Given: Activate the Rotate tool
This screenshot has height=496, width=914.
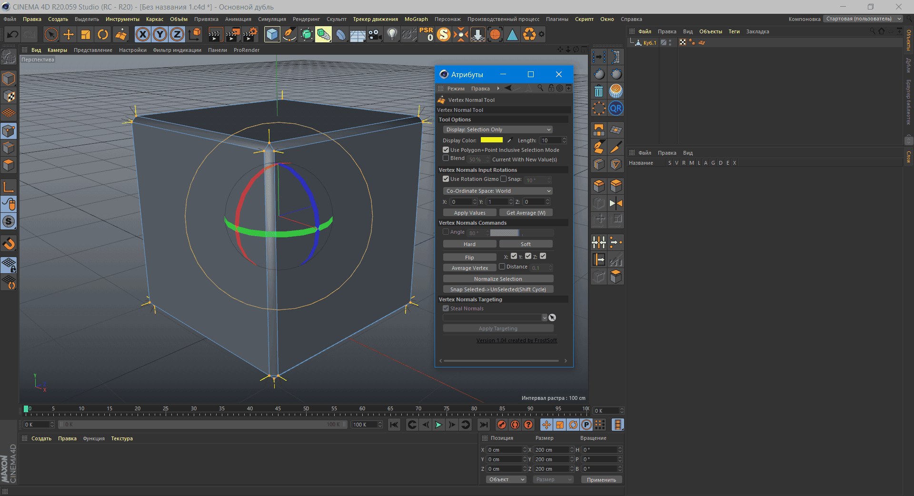Looking at the screenshot, I should (103, 34).
